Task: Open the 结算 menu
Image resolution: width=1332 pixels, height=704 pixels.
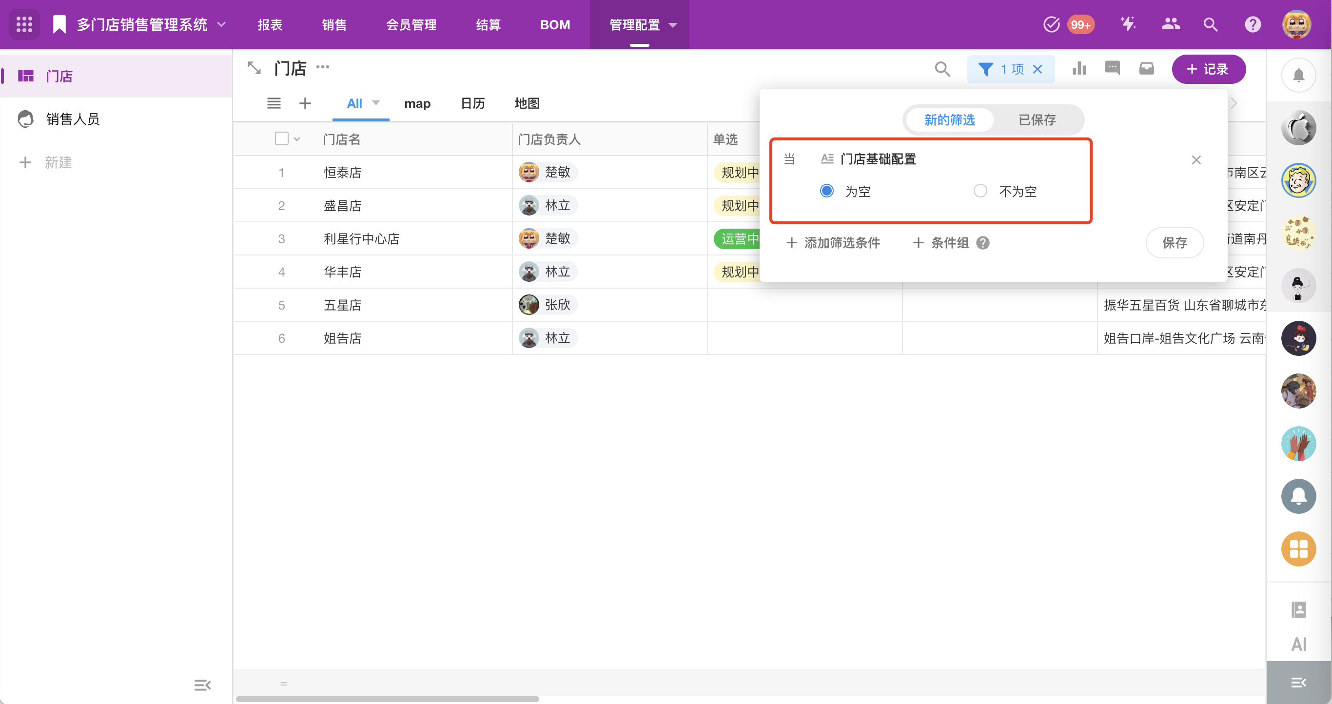Action: [x=488, y=25]
